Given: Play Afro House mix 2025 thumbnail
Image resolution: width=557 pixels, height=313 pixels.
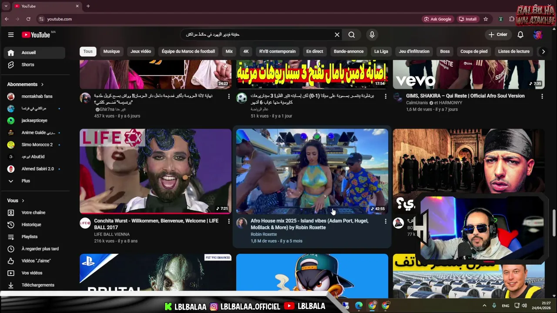Looking at the screenshot, I should (x=312, y=171).
